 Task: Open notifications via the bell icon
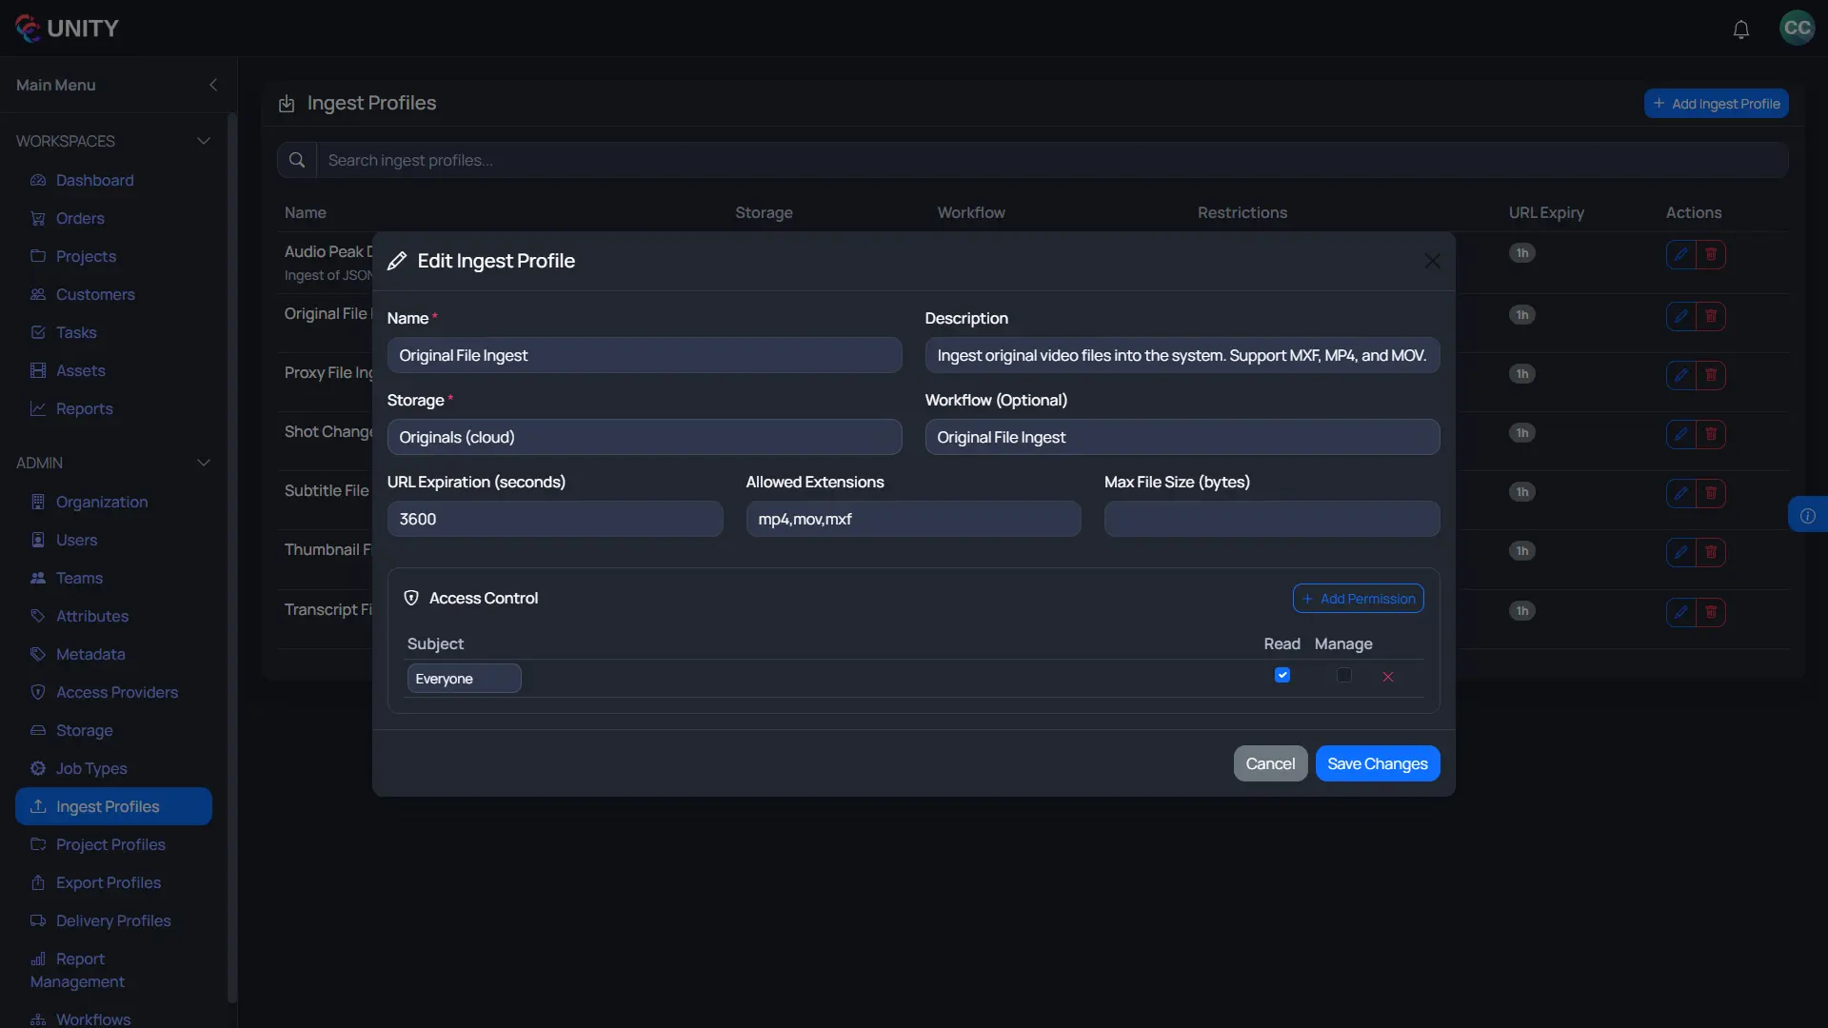pos(1741,29)
